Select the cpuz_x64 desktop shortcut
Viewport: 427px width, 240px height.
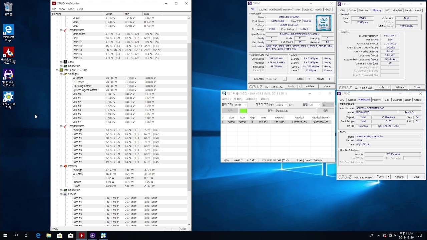click(8, 78)
